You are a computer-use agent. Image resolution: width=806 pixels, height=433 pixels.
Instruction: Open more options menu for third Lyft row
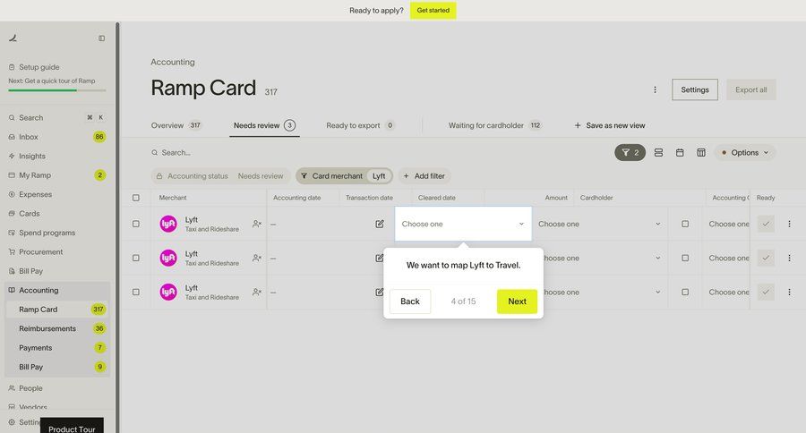(x=789, y=292)
